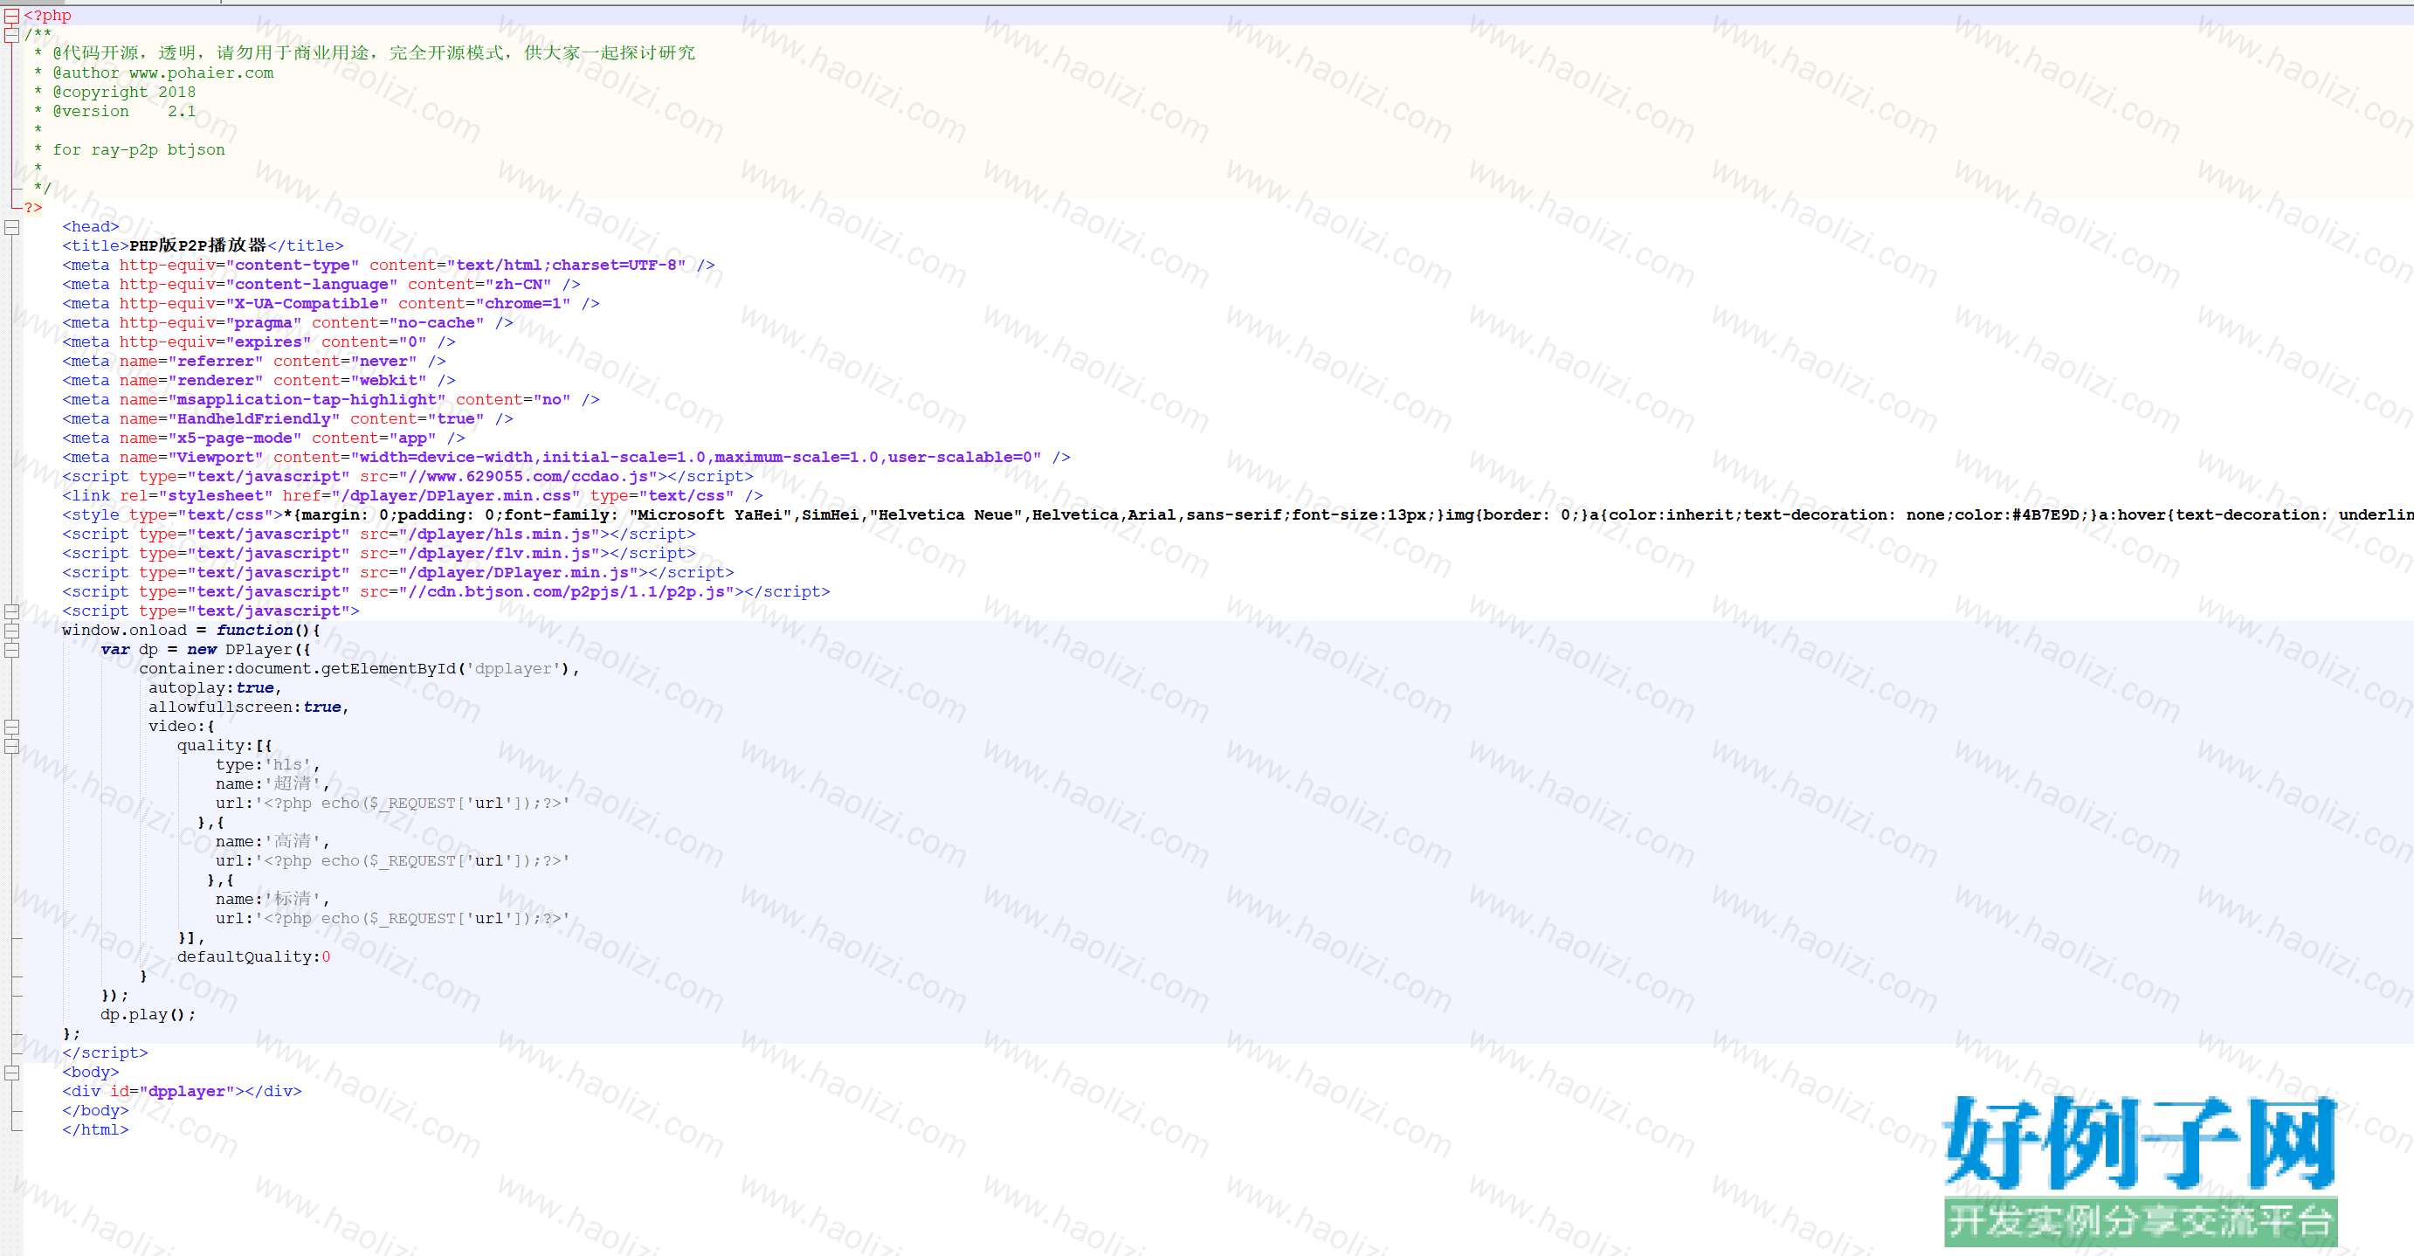Click the www.pohaier.com author text

point(202,73)
